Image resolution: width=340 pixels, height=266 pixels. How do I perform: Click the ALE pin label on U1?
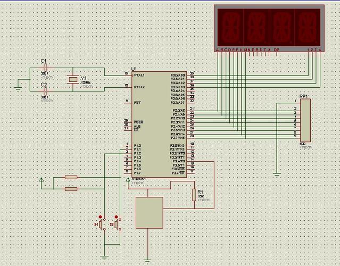(x=137, y=127)
